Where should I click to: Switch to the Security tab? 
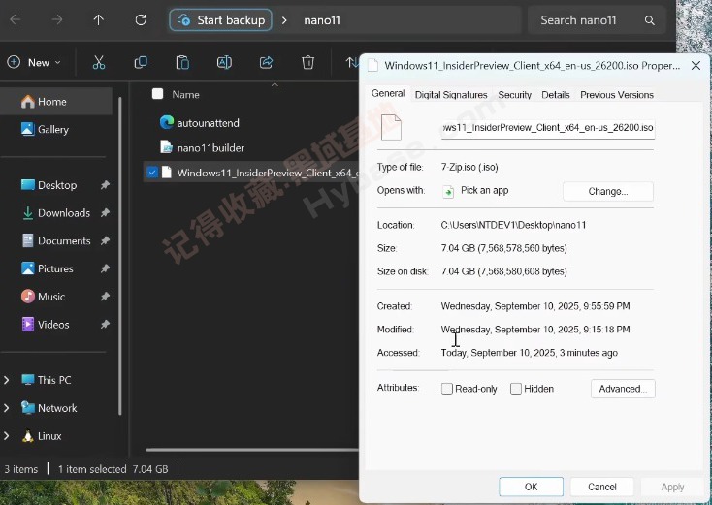point(514,95)
